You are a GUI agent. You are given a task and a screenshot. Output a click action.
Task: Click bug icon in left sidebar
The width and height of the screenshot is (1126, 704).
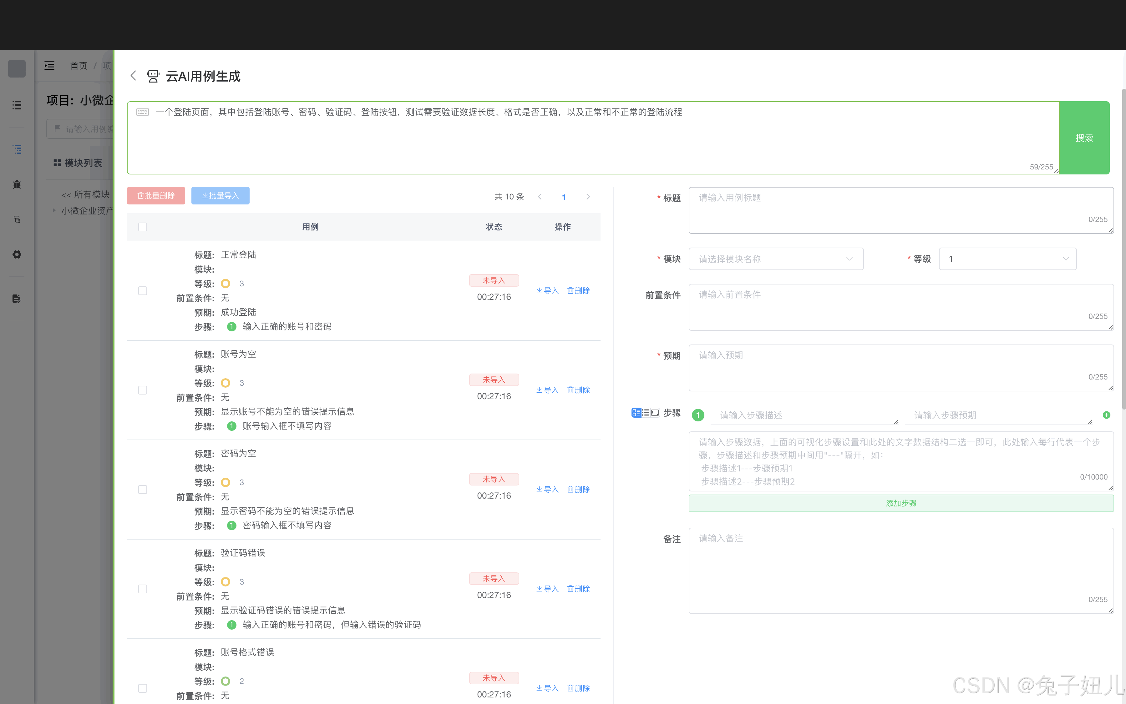(17, 184)
